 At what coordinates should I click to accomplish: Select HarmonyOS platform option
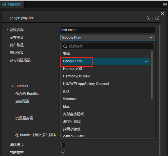[x=106, y=69]
